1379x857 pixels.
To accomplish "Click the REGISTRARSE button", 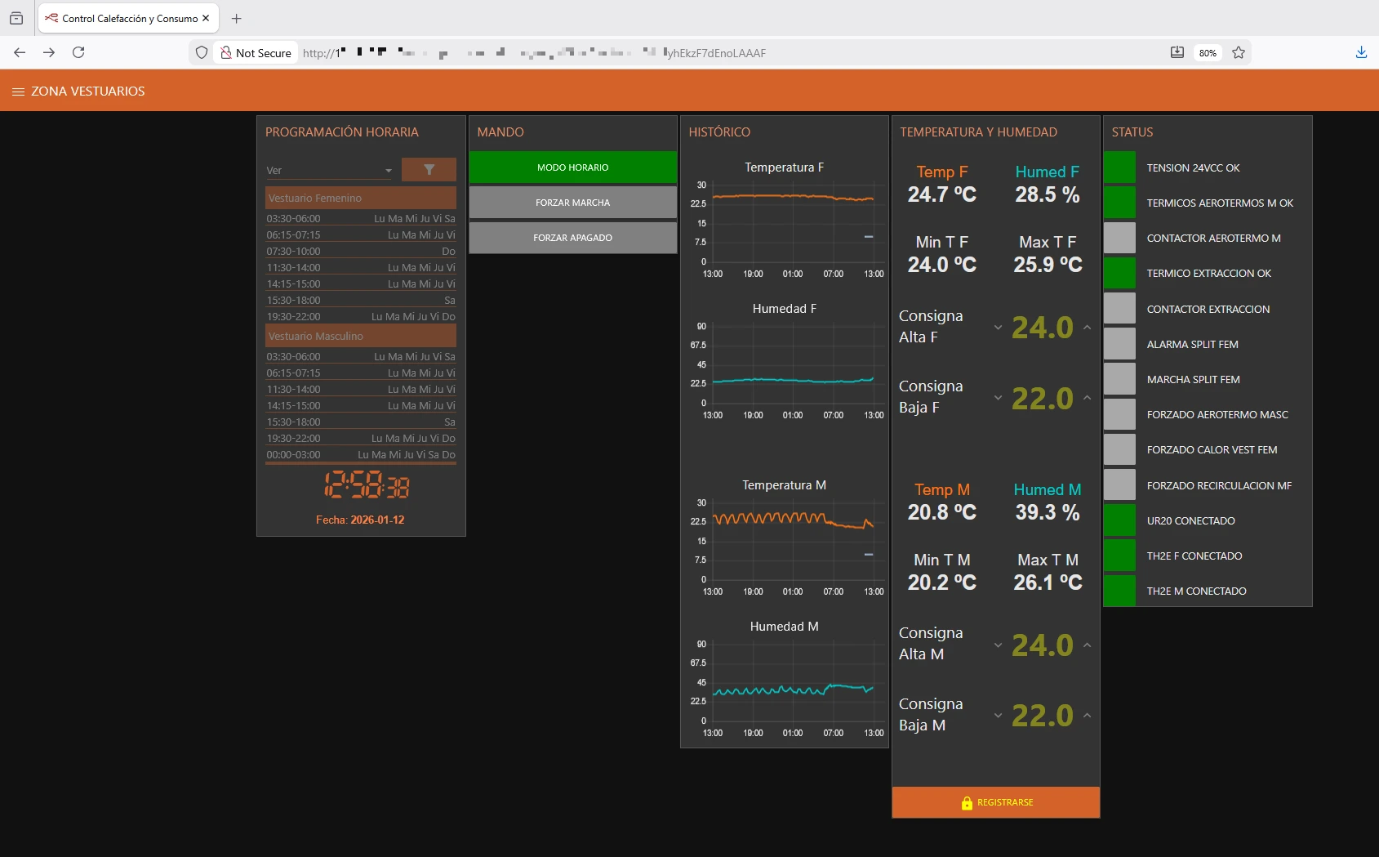I will [996, 802].
